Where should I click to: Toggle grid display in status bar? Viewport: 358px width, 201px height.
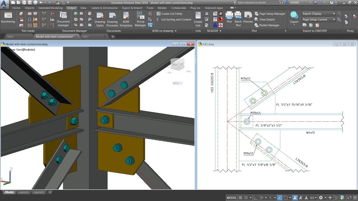(x=240, y=197)
